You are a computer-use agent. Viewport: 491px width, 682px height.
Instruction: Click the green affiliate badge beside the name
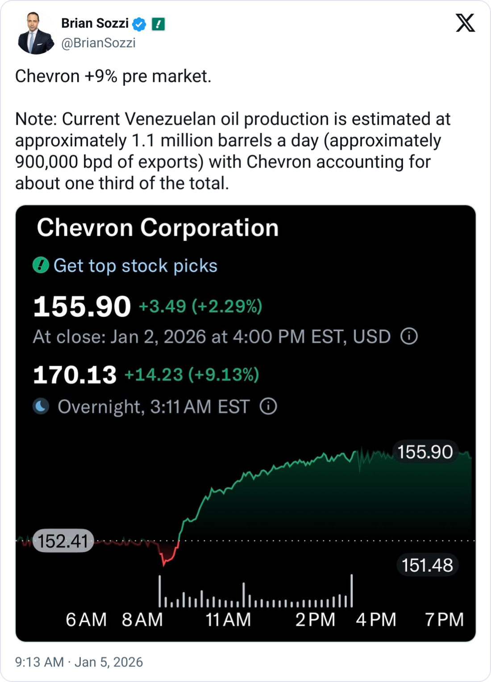(x=158, y=24)
